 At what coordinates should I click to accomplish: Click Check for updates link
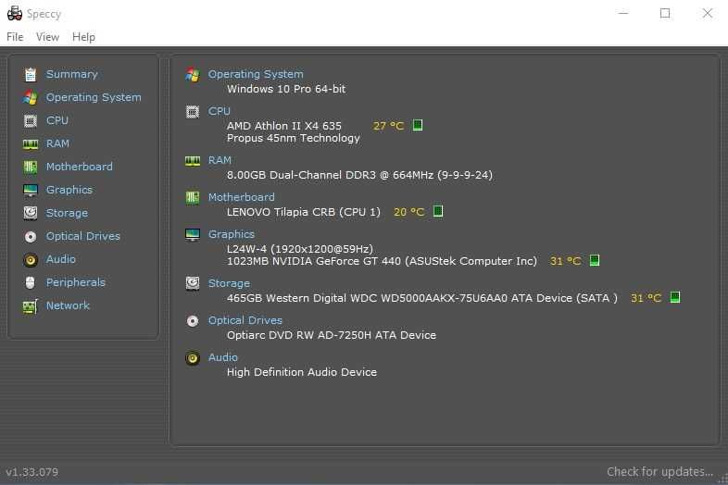pos(659,471)
